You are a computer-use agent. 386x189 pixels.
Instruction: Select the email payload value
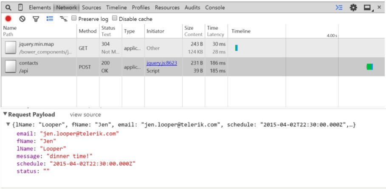click(79, 134)
